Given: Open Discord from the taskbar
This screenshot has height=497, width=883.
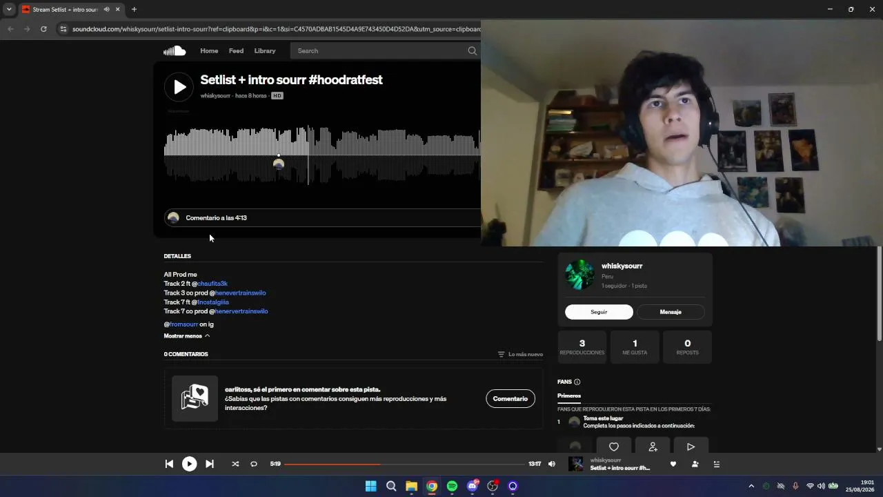Looking at the screenshot, I should 473,486.
